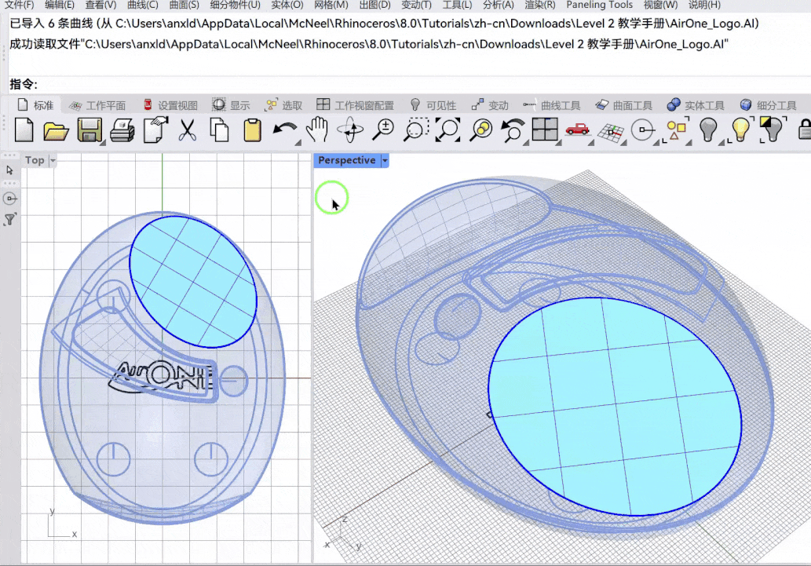The height and width of the screenshot is (566, 811).
Task: Switch to the 曲线工具 toolbar tab
Action: tap(560, 105)
